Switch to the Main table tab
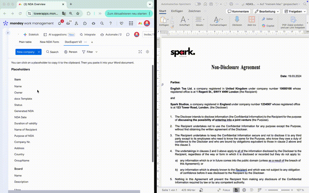Screen dimensions: 309x193 tap(25, 42)
